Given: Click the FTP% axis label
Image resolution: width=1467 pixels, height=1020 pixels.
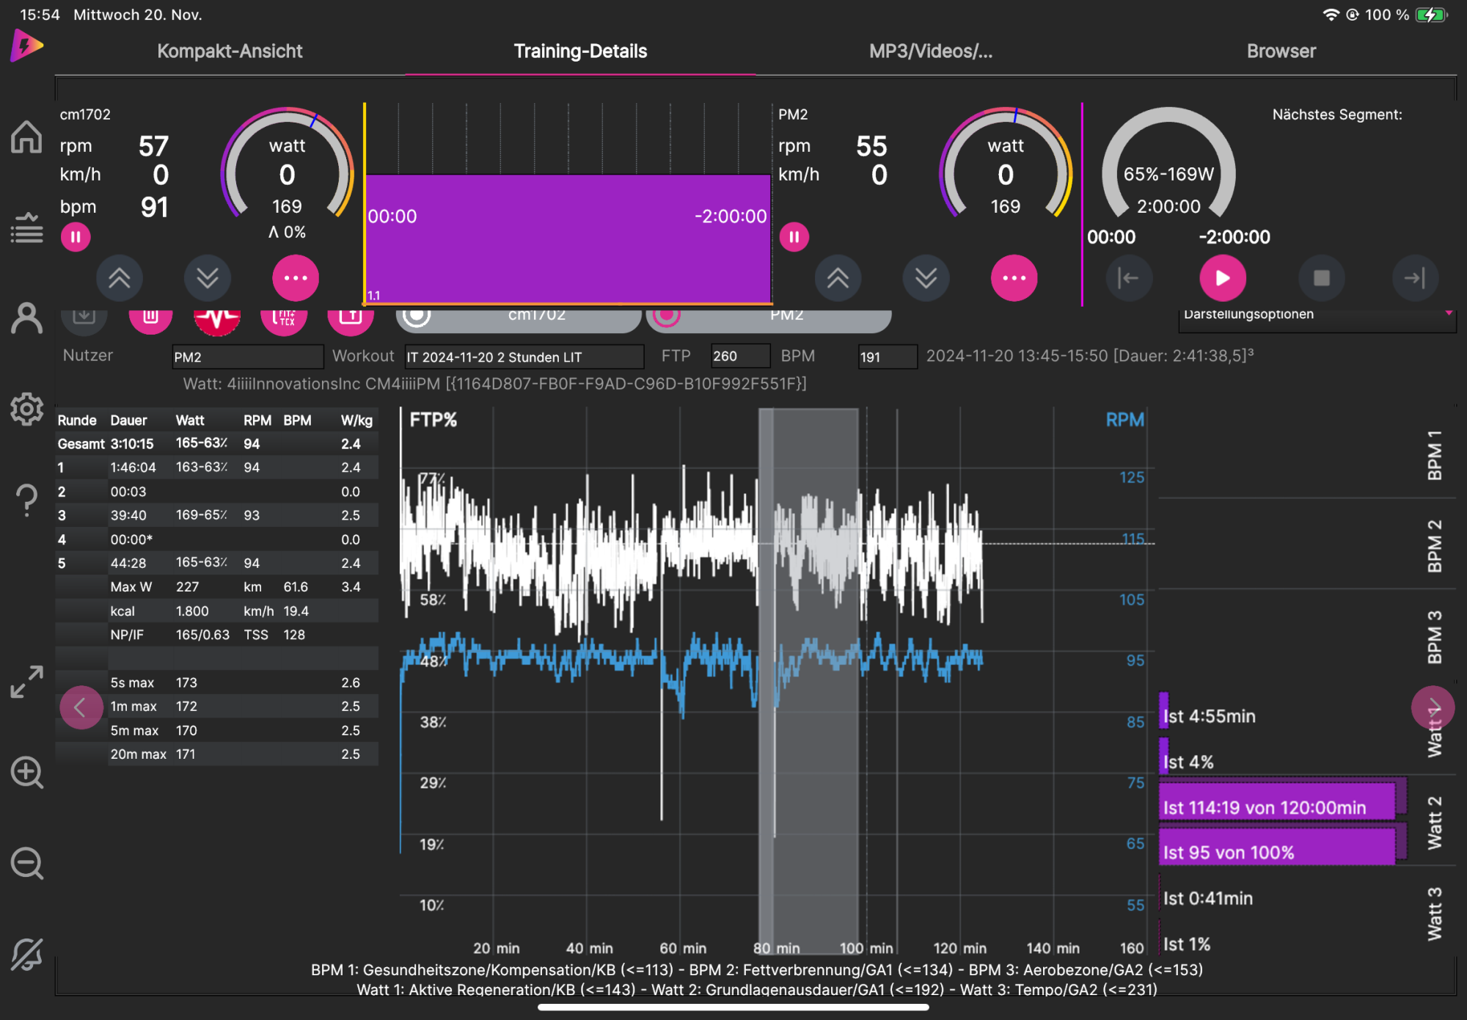Looking at the screenshot, I should pyautogui.click(x=433, y=420).
